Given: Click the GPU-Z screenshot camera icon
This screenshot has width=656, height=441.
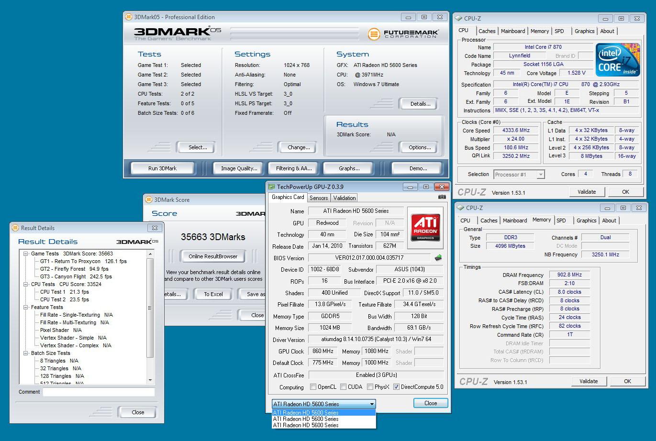Looking at the screenshot, I should [x=442, y=197].
